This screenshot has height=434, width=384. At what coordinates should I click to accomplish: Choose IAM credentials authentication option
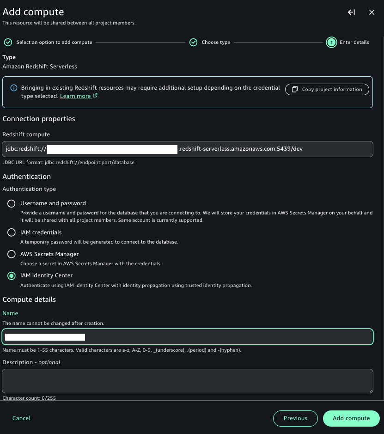(12, 232)
